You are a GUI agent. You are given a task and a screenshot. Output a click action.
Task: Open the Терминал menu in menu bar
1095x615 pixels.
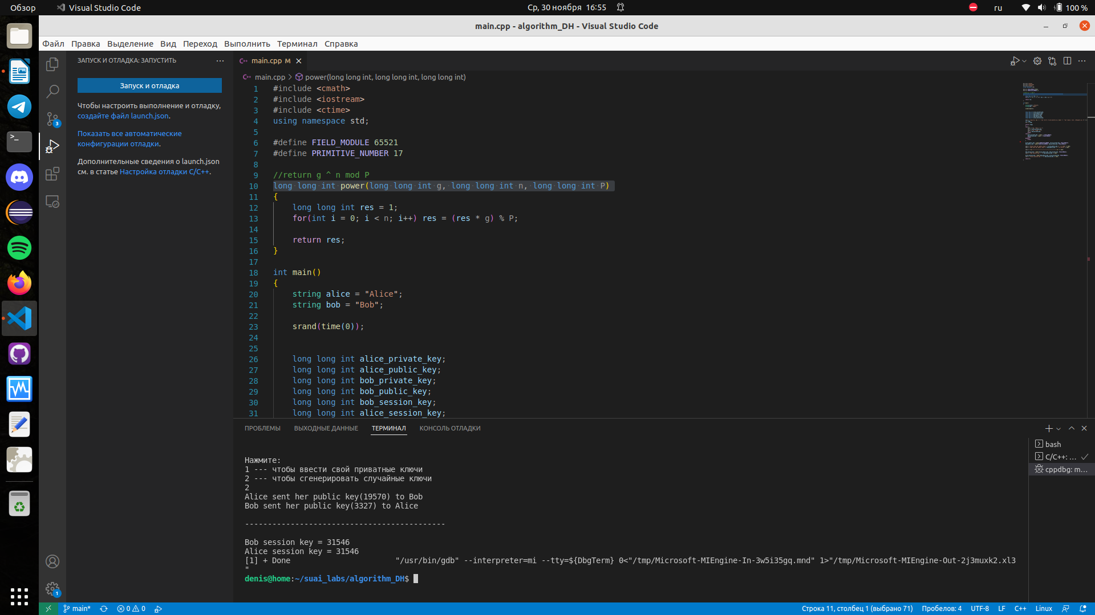[x=297, y=44]
